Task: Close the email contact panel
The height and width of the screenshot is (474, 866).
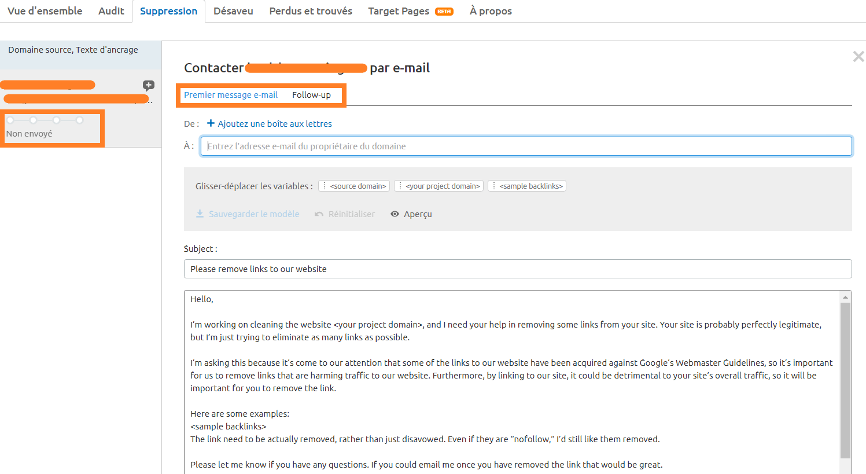Action: pyautogui.click(x=858, y=56)
